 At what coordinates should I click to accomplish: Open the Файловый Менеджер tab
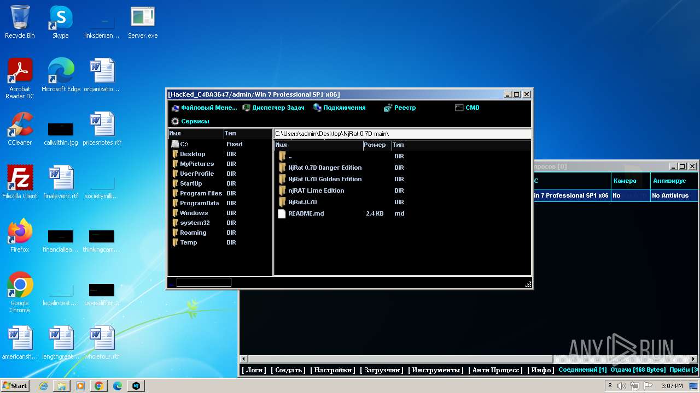coord(205,108)
